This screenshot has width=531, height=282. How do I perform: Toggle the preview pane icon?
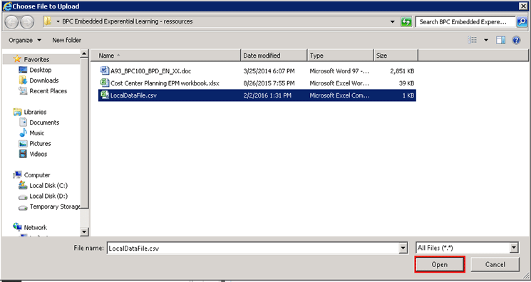tap(501, 40)
